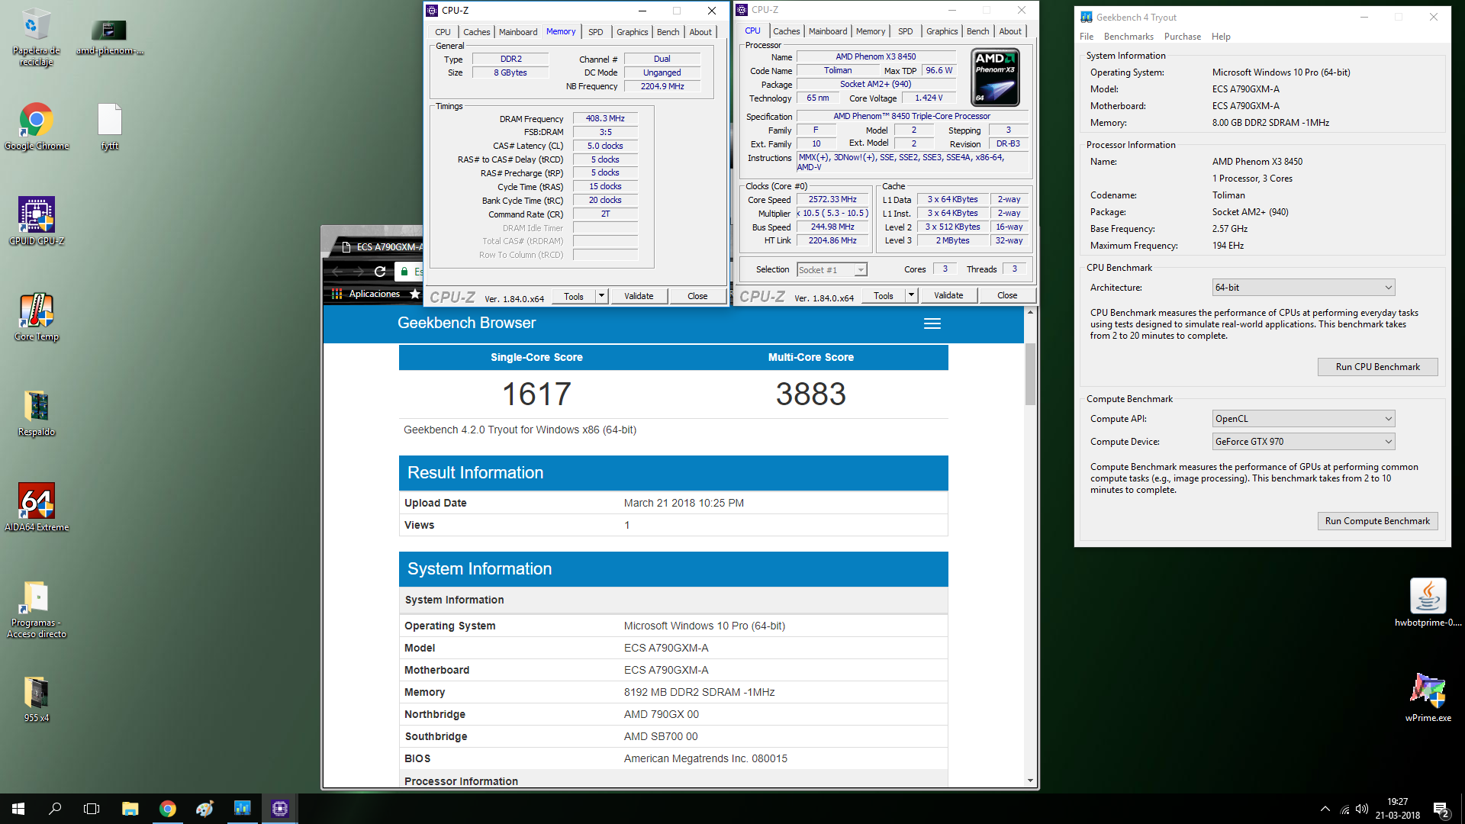Select the Graphics tab in left CPU-Z window
Viewport: 1465px width, 824px height.
(633, 32)
